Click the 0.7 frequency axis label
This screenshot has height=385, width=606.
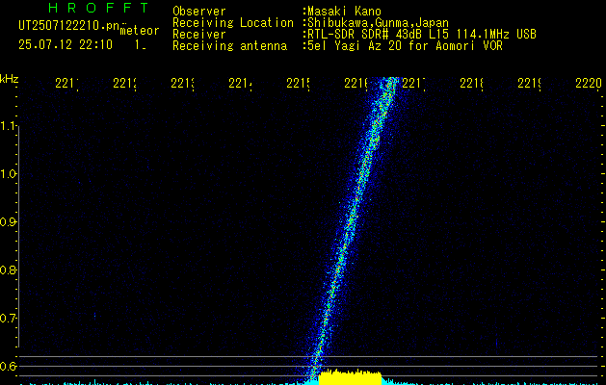coord(8,319)
